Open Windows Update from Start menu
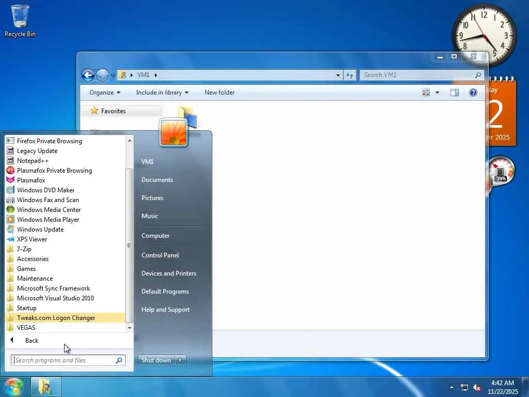 pos(65,229)
